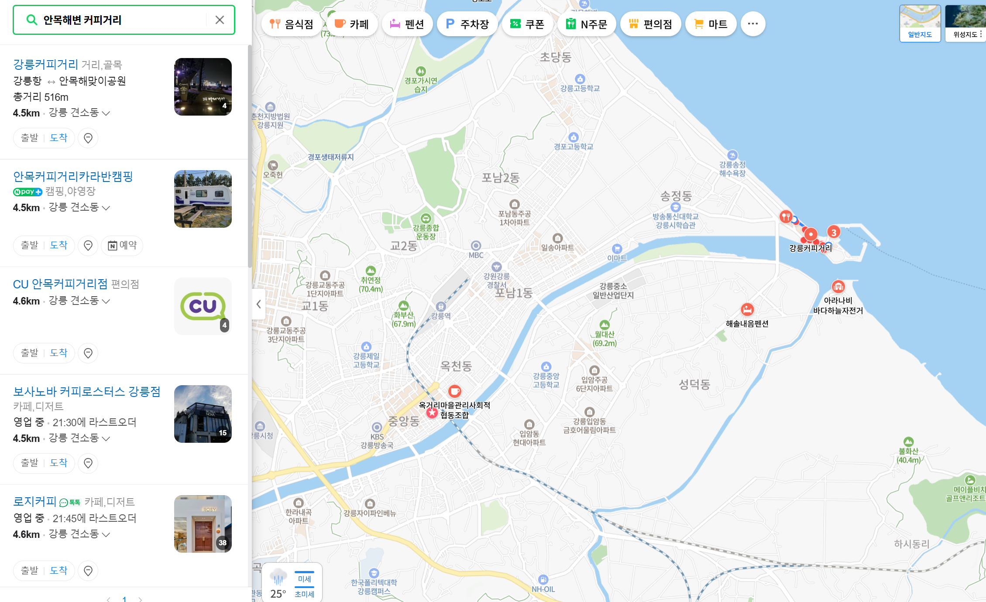Open 로지커피 result title

[35, 502]
